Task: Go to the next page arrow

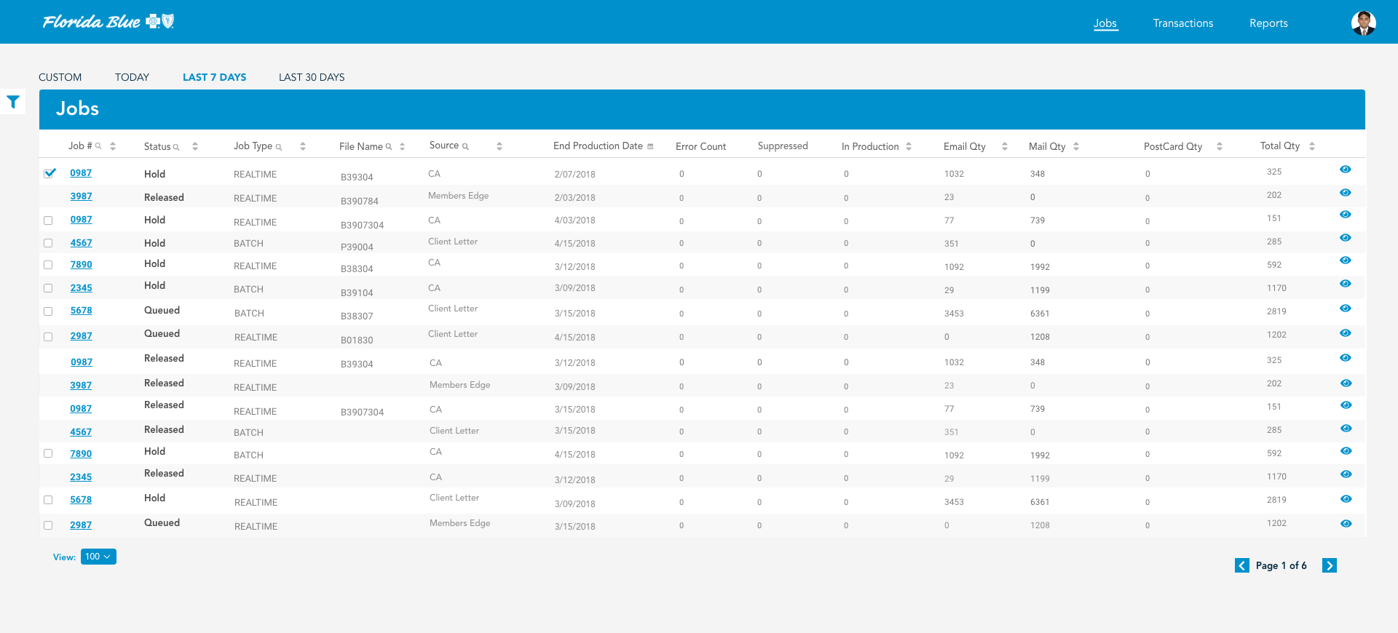Action: click(1330, 565)
